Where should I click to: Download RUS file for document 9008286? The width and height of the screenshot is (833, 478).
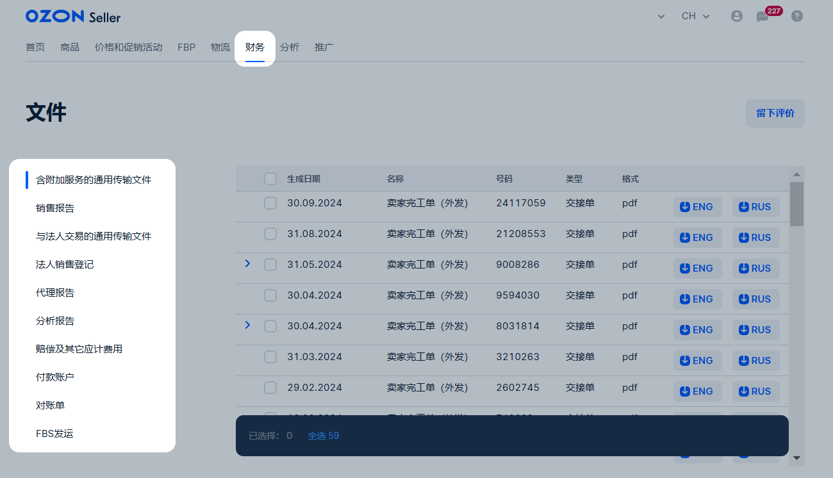pyautogui.click(x=755, y=268)
